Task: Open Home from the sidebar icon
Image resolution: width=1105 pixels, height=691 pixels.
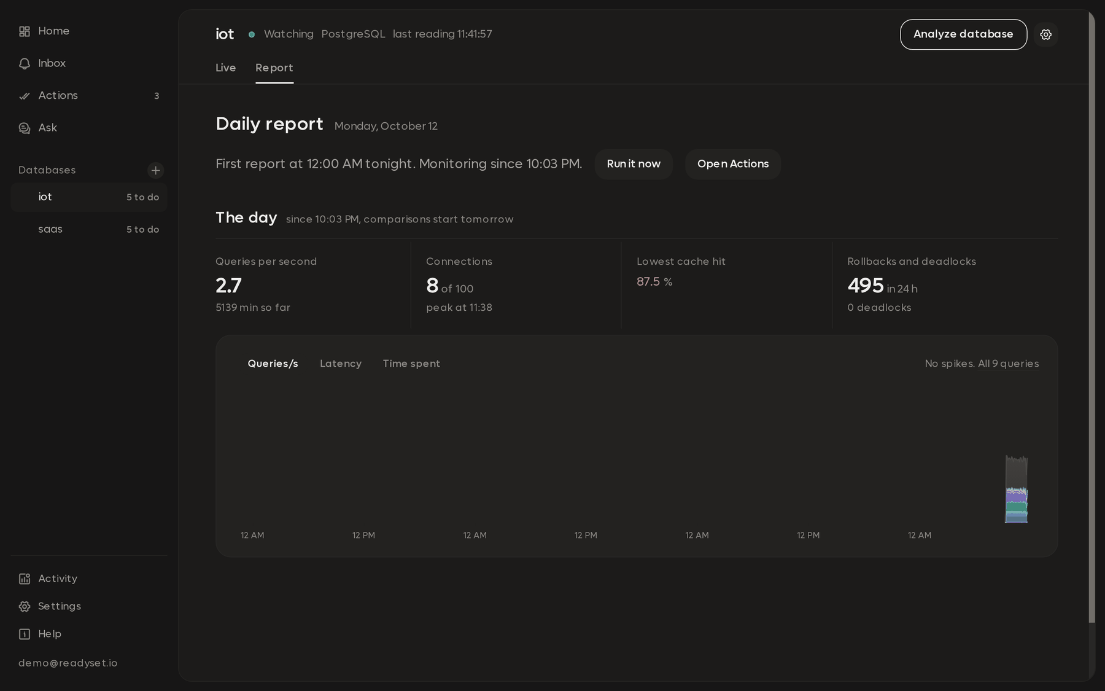Action: [25, 31]
